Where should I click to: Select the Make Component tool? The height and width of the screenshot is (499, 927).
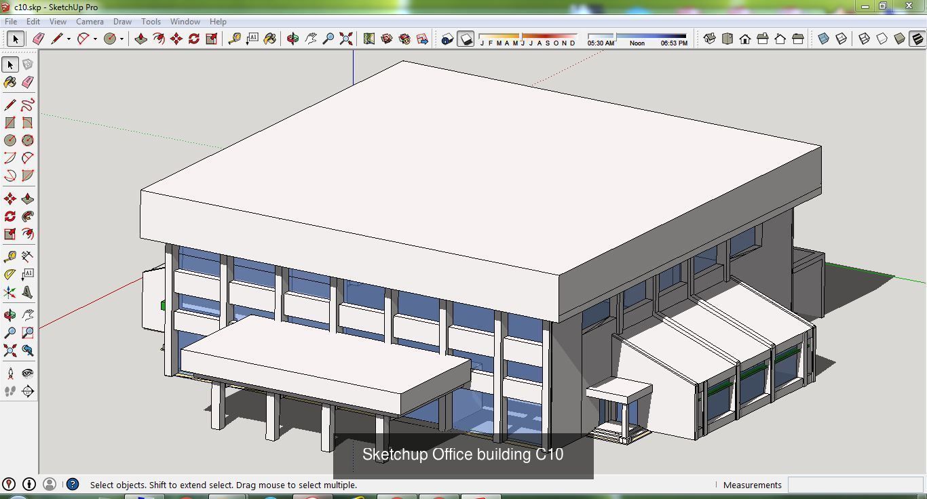coord(28,64)
